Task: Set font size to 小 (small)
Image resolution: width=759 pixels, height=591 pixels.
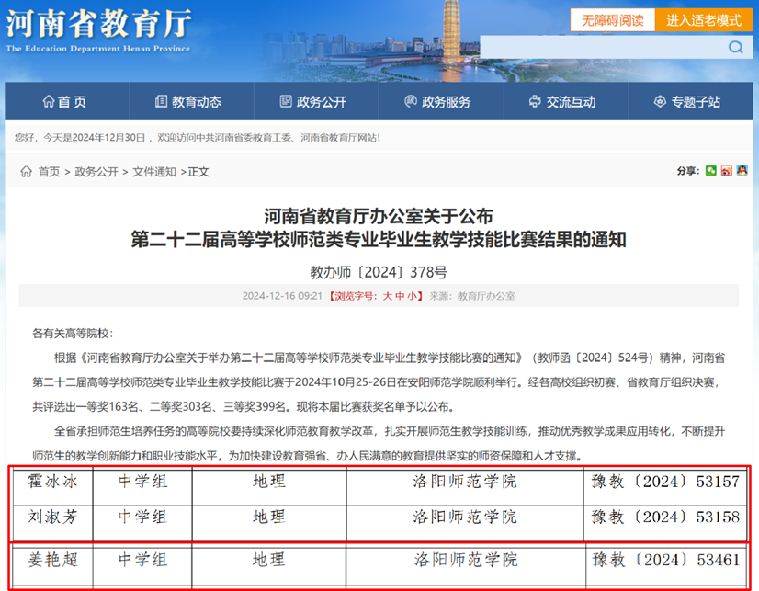Action: [x=413, y=296]
